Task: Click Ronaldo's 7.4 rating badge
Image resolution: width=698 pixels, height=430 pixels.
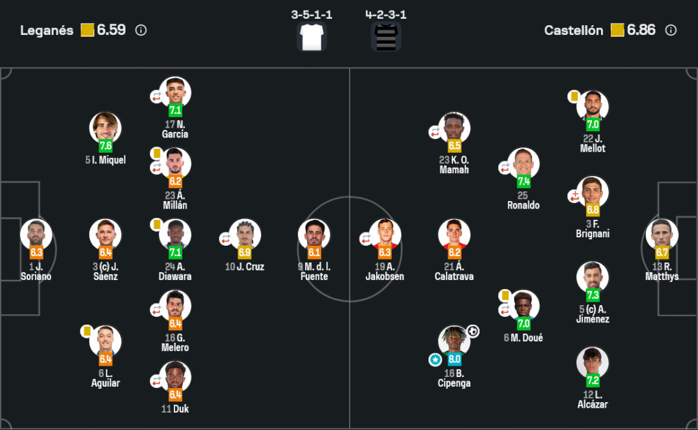Action: click(x=524, y=181)
